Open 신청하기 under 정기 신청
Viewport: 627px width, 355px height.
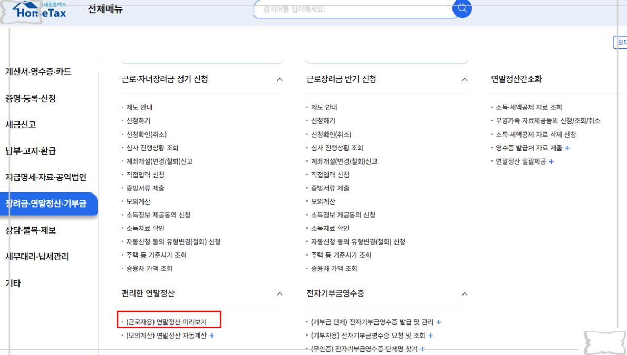click(138, 121)
